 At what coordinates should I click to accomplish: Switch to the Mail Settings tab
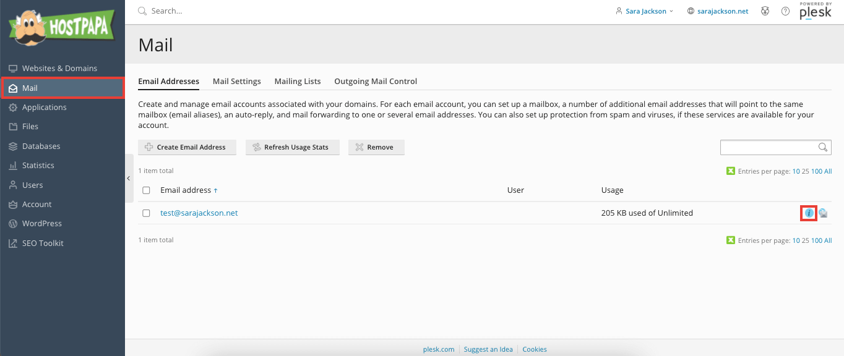236,81
